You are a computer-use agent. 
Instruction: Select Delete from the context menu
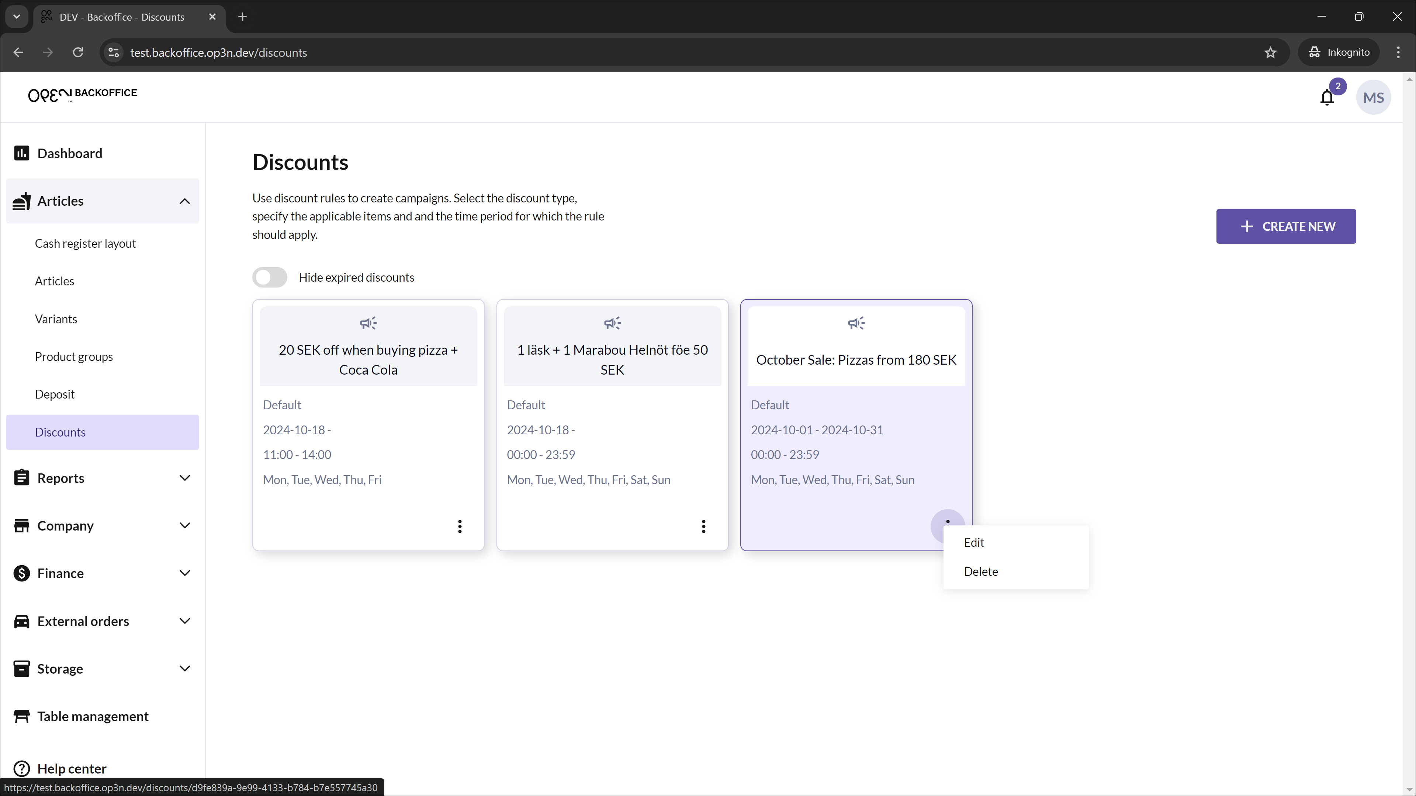tap(981, 571)
